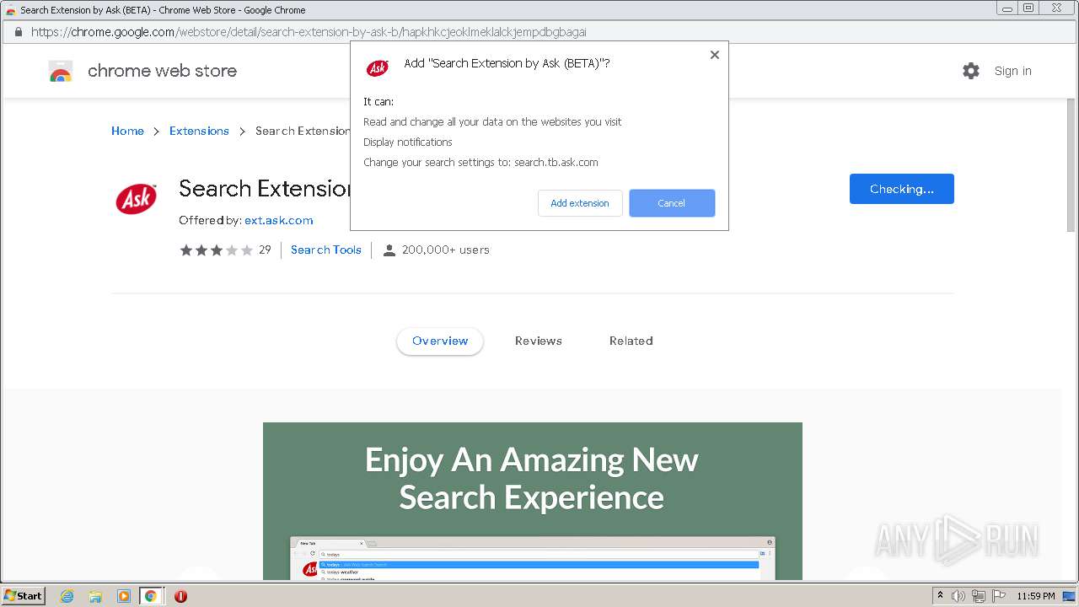Click the 200,000+ users text

(446, 250)
